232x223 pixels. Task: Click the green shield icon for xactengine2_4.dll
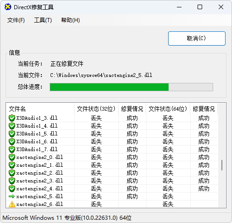(12, 188)
